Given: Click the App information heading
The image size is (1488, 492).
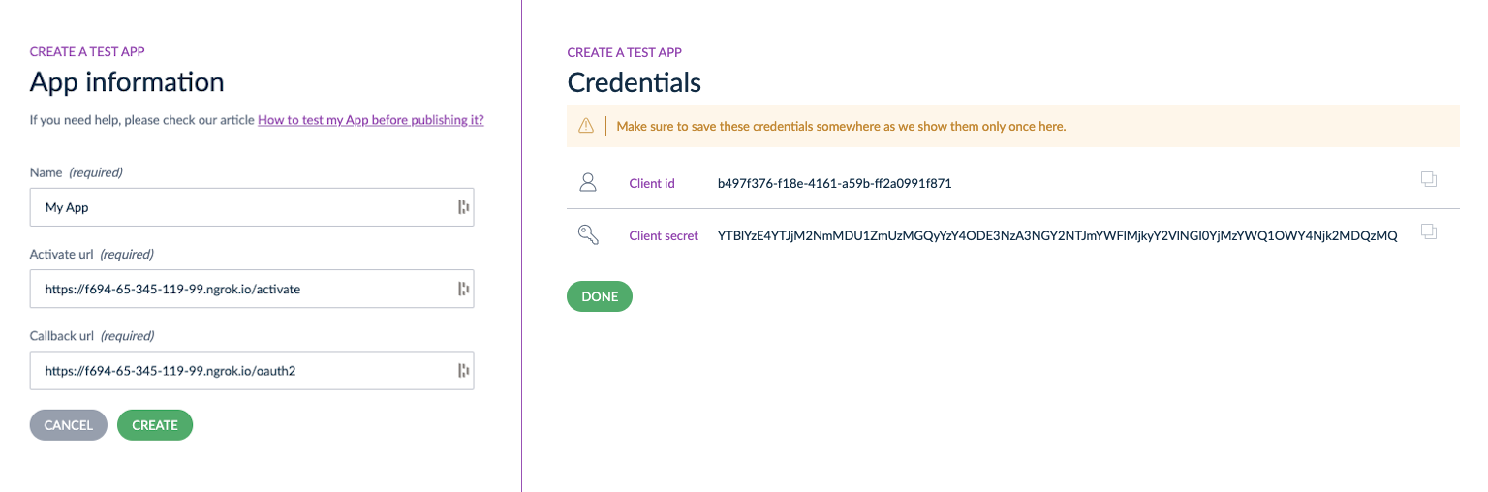Looking at the screenshot, I should point(127,82).
